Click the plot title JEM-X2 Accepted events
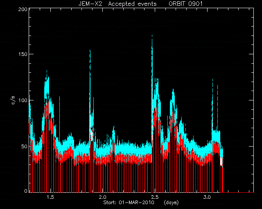This screenshot has height=209, width=262. click(x=117, y=4)
